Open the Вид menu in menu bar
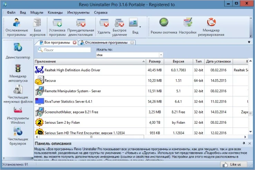255x170 pixels. [23, 12]
